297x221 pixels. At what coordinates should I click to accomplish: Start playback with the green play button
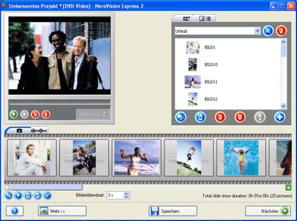14,114
